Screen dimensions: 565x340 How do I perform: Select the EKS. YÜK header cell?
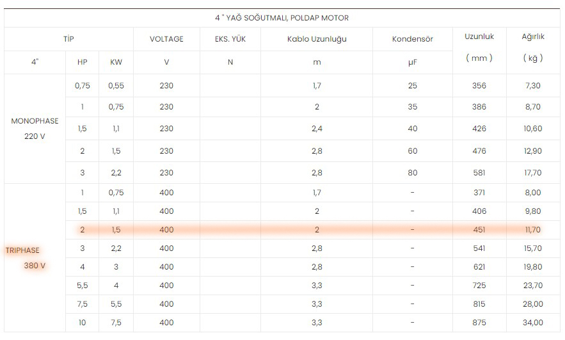230,39
